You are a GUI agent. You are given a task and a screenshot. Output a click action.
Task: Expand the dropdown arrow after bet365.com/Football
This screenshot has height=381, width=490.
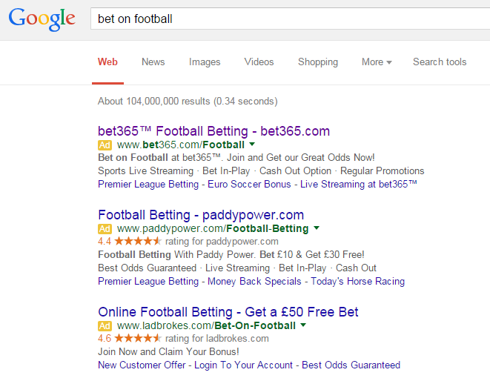252,145
